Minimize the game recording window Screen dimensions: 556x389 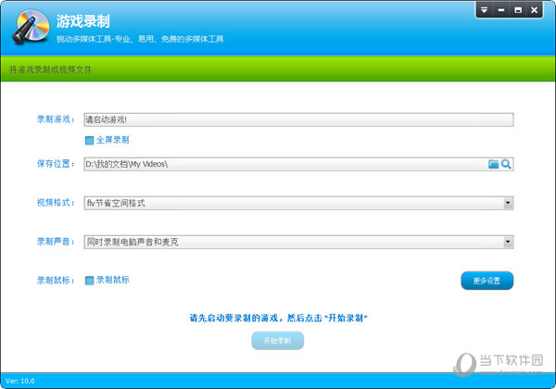click(x=501, y=10)
